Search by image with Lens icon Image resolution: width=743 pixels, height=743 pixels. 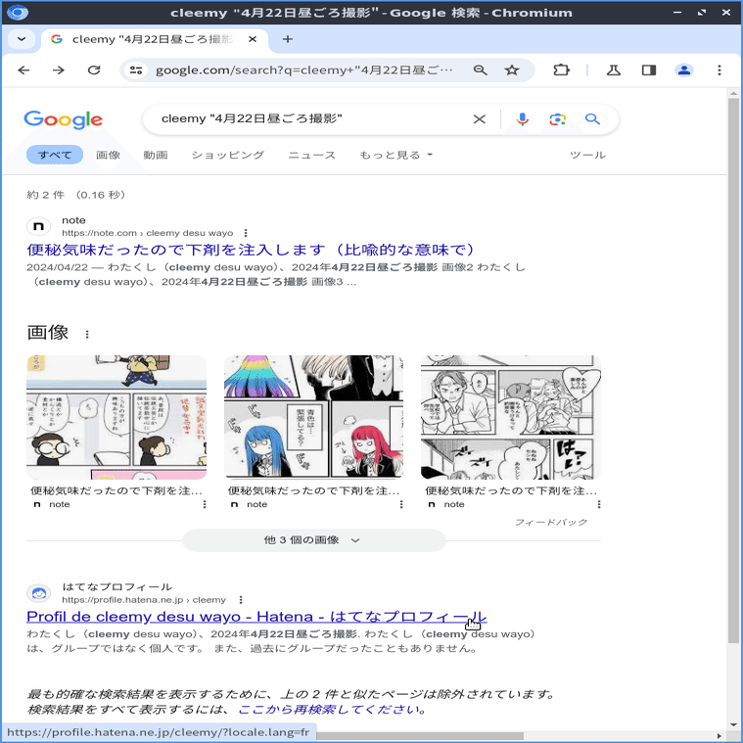(558, 119)
